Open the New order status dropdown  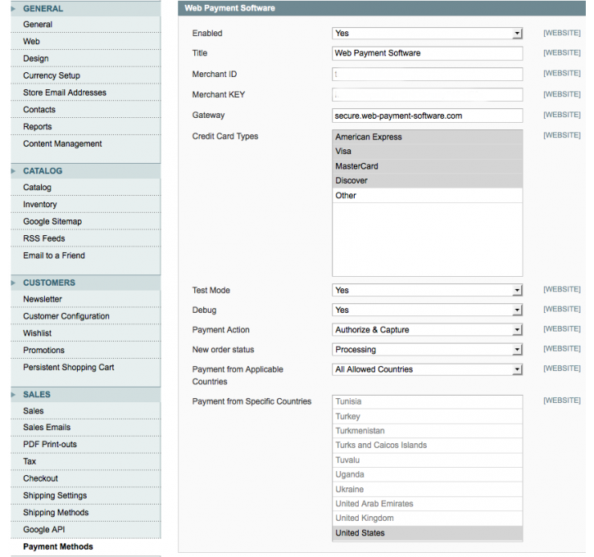pyautogui.click(x=428, y=349)
